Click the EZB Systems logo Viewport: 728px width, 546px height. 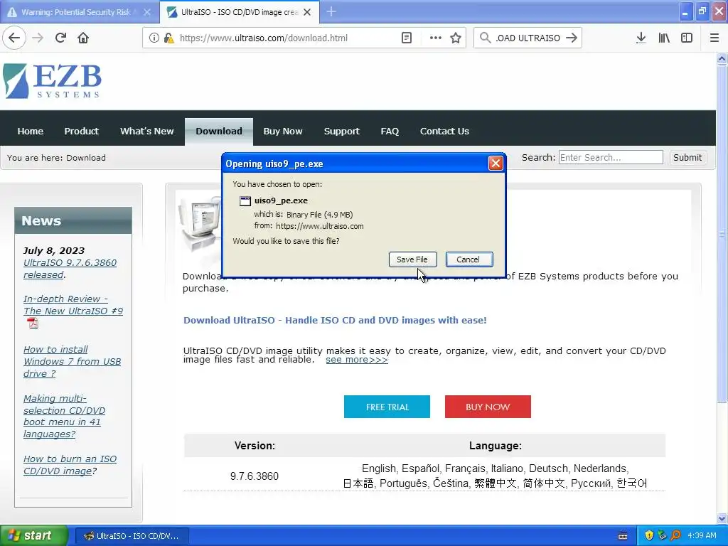click(x=52, y=81)
